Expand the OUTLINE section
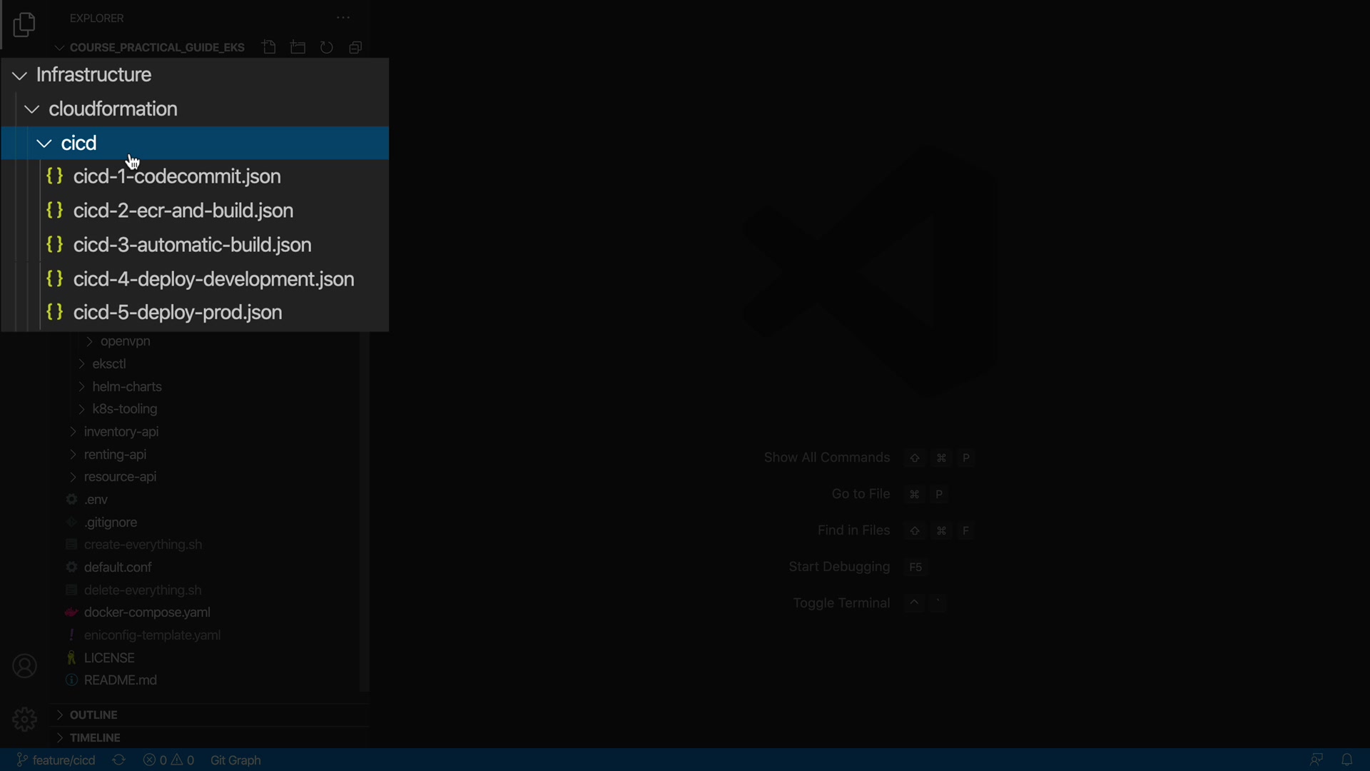This screenshot has width=1370, height=771. (x=93, y=715)
